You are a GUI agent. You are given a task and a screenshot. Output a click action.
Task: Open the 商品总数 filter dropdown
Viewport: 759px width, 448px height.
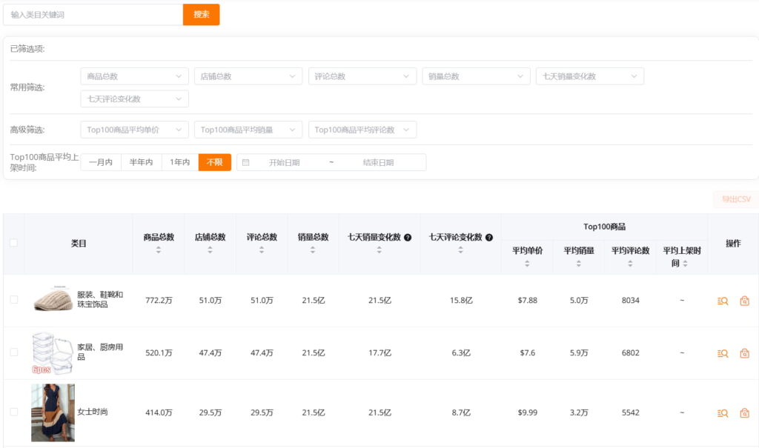(133, 76)
